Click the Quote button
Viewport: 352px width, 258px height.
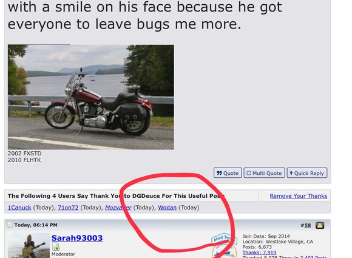tap(228, 173)
